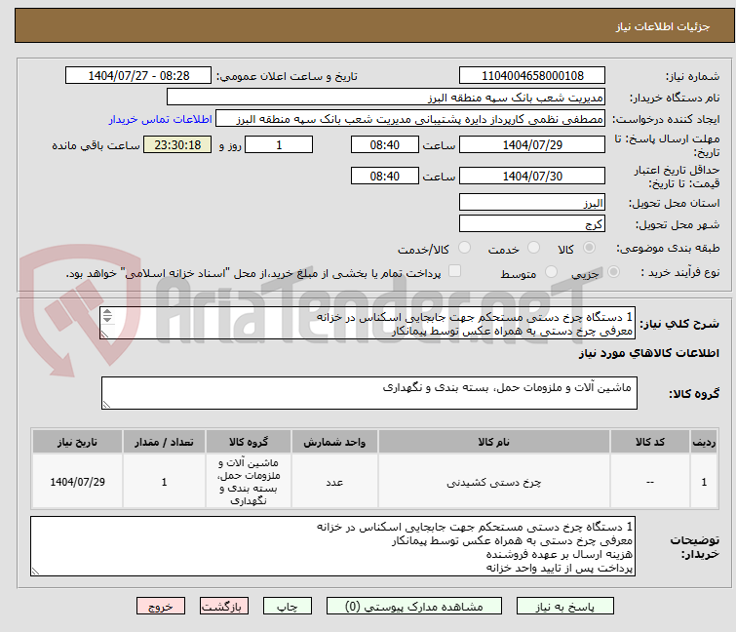This screenshot has width=736, height=632.
Task: Click the پاسخ به نیاز button
Action: 564,607
